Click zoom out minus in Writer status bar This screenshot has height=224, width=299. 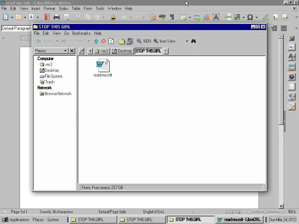click(248, 212)
